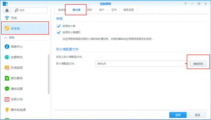
Task: Open the 通知设置 chat bubble icon
Action: (7, 89)
